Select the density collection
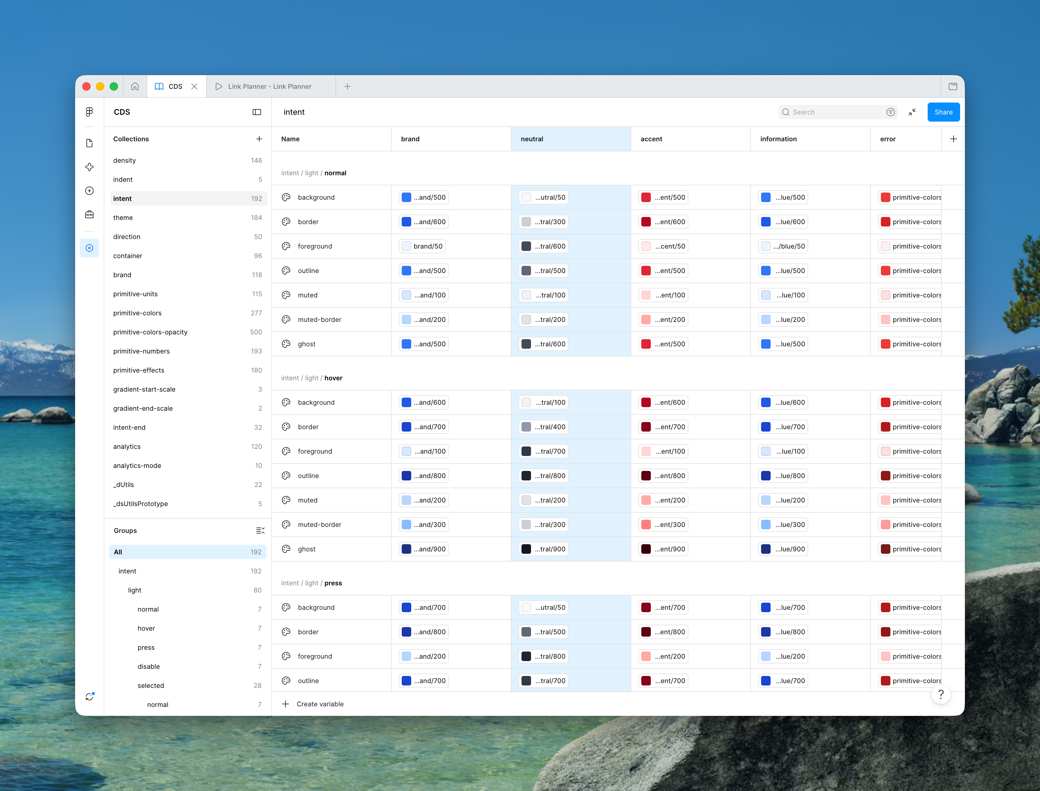This screenshot has width=1040, height=791. click(188, 161)
